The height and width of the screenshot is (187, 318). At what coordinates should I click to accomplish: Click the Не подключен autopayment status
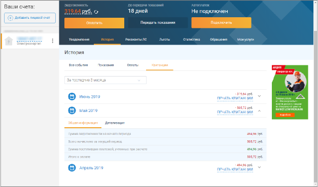(x=209, y=11)
